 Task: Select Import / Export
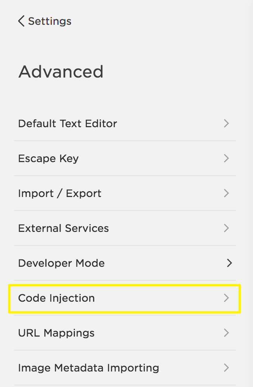[60, 193]
